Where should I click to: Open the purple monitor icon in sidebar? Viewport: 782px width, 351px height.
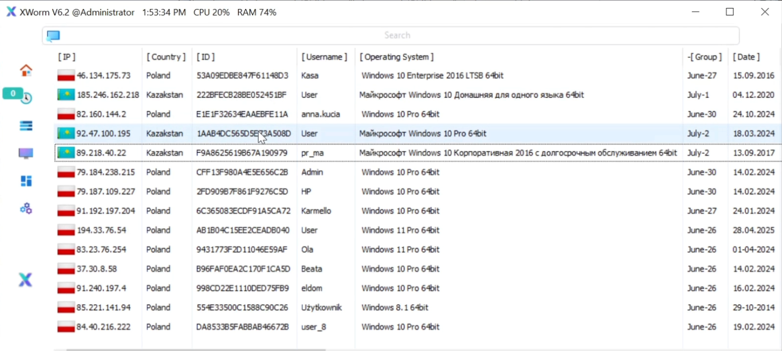(26, 154)
